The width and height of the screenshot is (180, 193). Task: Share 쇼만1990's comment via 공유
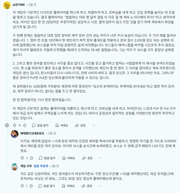80,125
